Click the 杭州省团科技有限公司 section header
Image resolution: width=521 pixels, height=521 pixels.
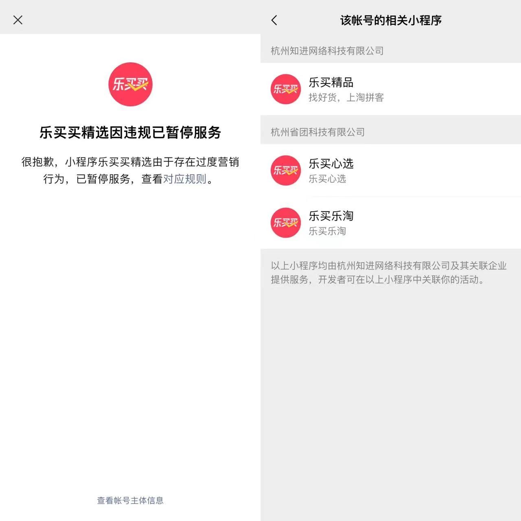pos(318,132)
